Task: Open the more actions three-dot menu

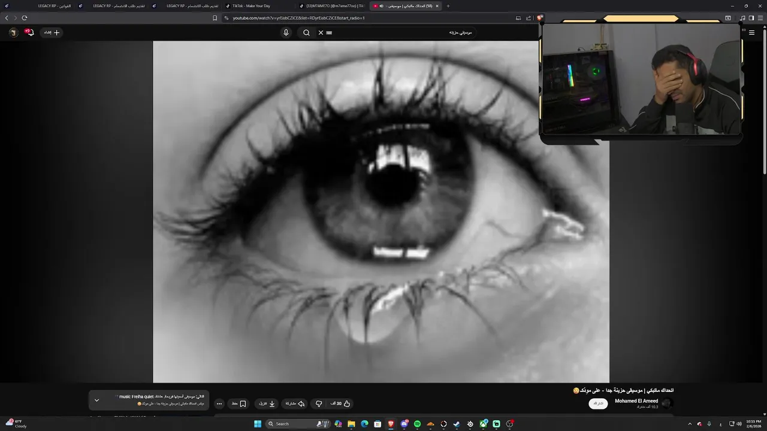Action: pos(219,403)
